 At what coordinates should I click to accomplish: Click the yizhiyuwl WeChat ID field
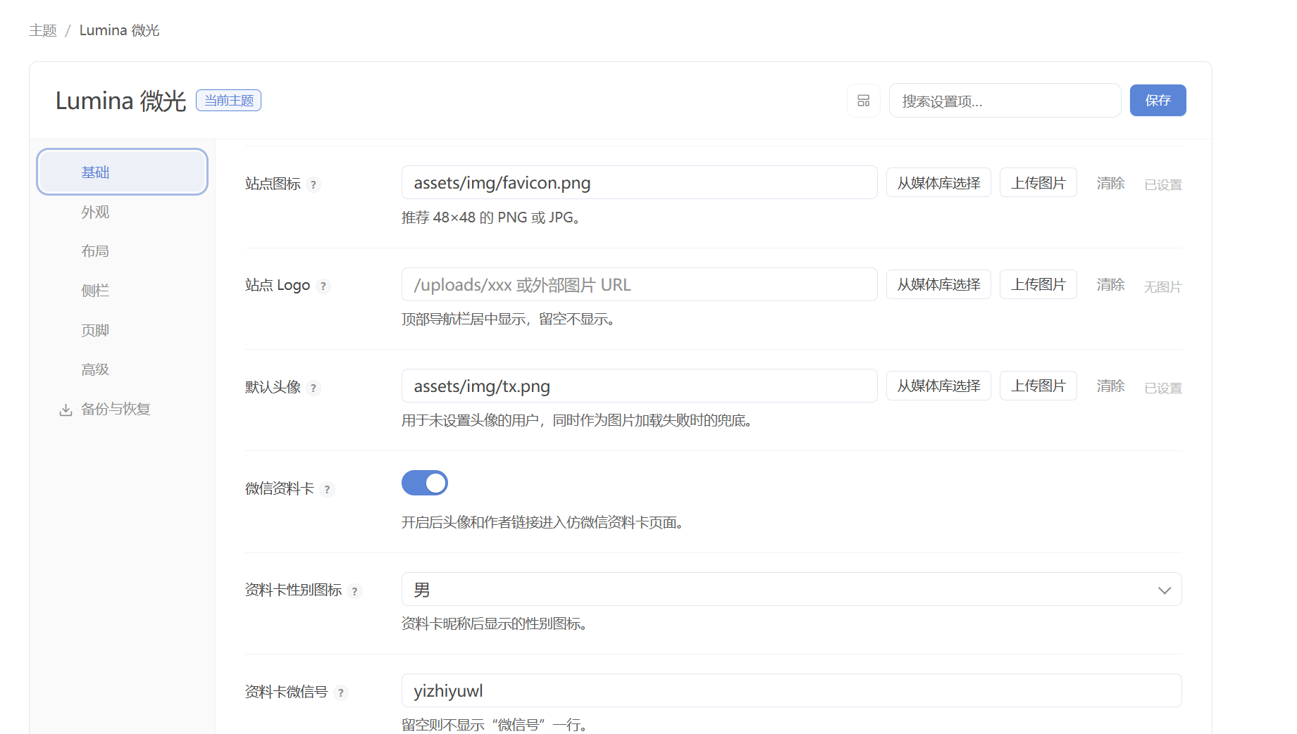point(791,690)
